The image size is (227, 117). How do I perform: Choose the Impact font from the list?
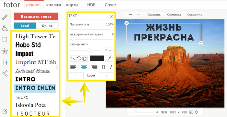point(24,54)
